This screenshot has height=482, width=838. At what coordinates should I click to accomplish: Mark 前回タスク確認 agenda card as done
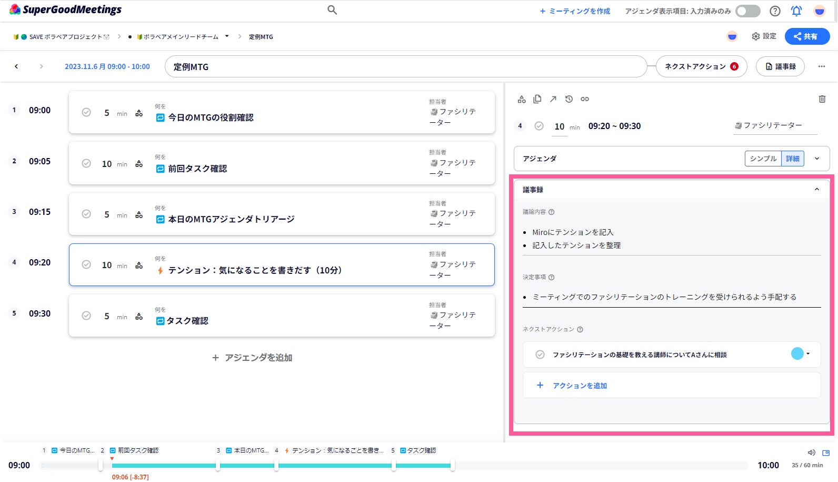click(86, 163)
